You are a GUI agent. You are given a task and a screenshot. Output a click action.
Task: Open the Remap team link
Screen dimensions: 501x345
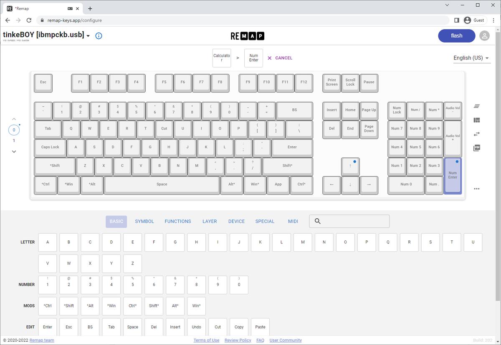pyautogui.click(x=42, y=340)
